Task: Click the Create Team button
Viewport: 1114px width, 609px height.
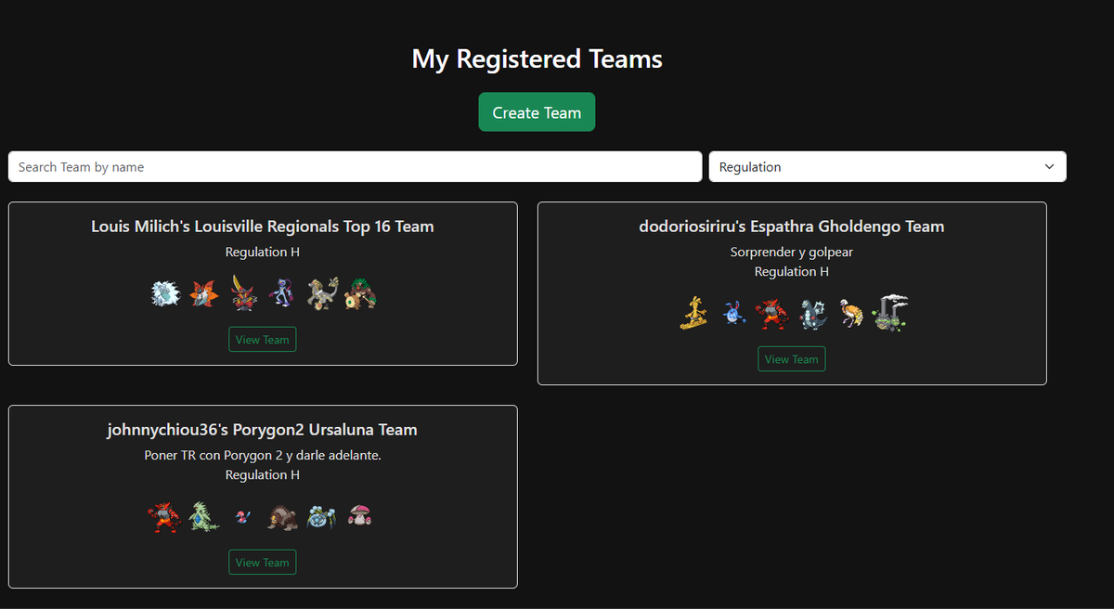Action: click(537, 112)
